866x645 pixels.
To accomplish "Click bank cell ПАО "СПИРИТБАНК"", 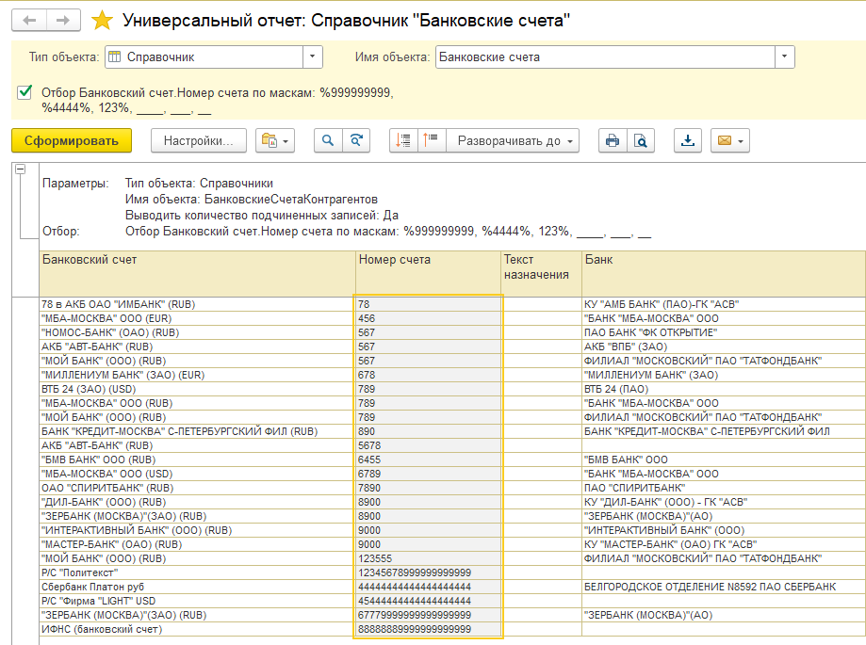I will click(x=724, y=488).
